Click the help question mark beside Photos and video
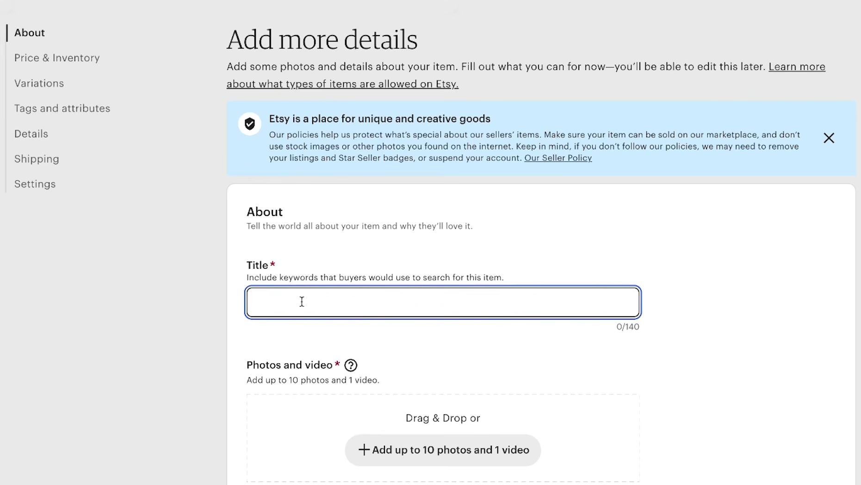 click(351, 365)
